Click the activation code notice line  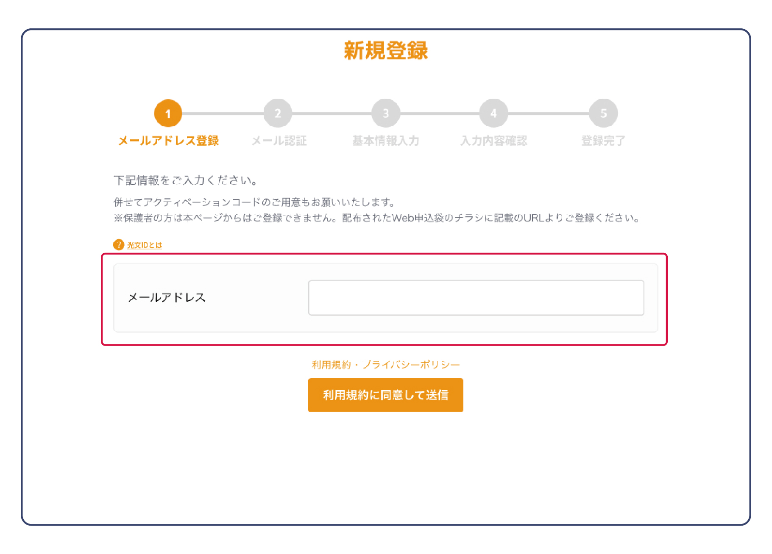pos(254,202)
